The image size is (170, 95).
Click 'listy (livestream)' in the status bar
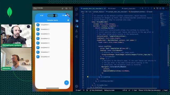point(96,90)
